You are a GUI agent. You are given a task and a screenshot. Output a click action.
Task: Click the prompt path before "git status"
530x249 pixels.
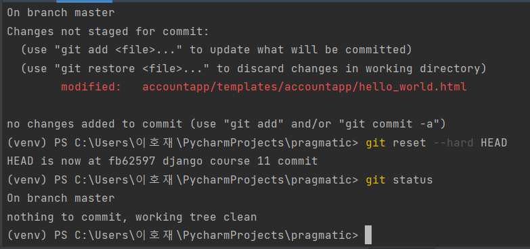point(183,180)
